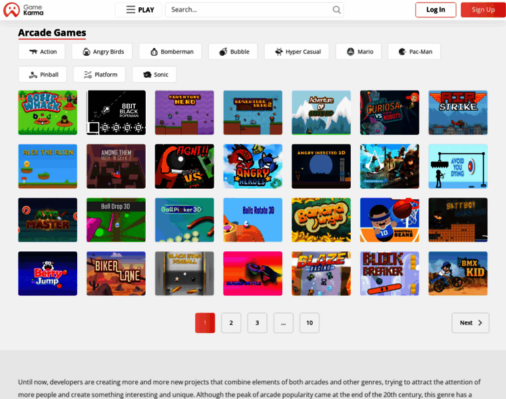Open the Blaze Racing game

click(321, 273)
